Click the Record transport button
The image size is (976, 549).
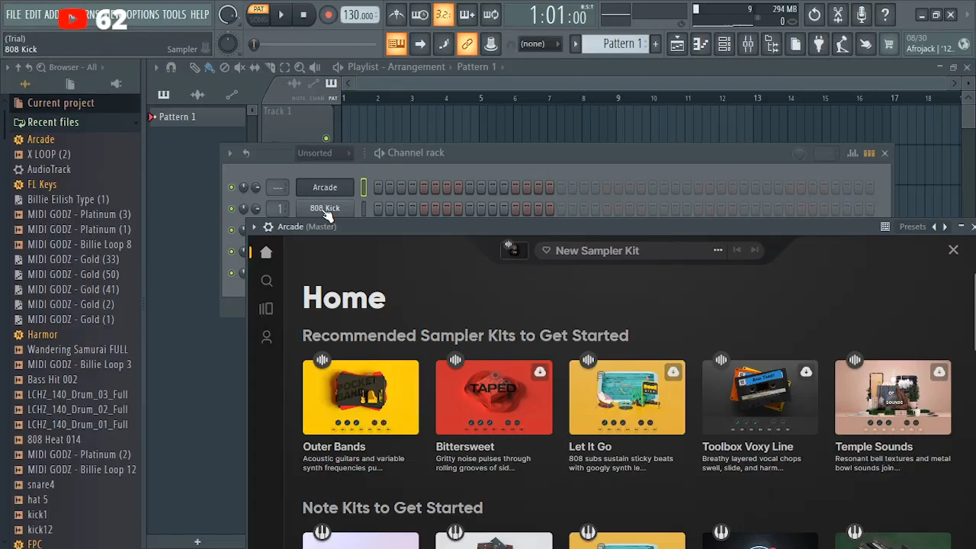coord(328,14)
